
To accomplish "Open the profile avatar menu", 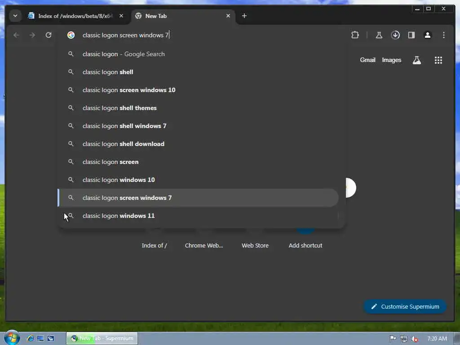I will [x=428, y=35].
